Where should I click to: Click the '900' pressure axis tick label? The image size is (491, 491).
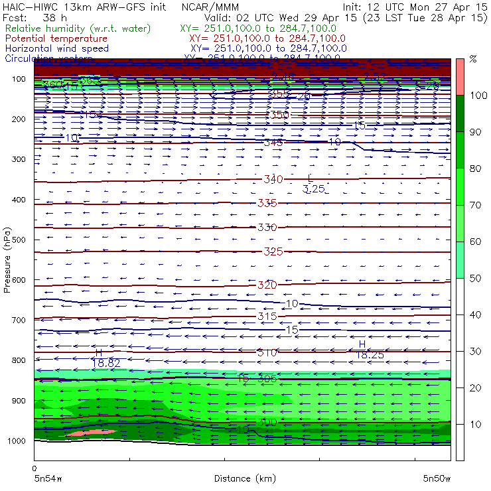[x=19, y=401]
